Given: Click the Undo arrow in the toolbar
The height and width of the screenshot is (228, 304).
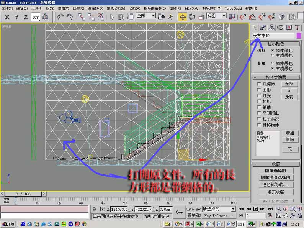Looking at the screenshot, I should pos(60,17).
